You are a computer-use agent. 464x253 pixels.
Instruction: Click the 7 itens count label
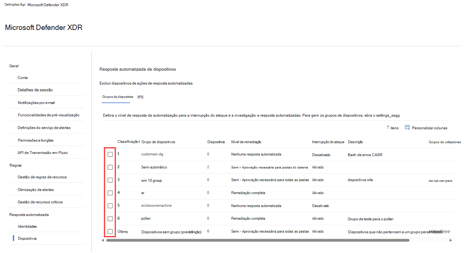pos(392,128)
